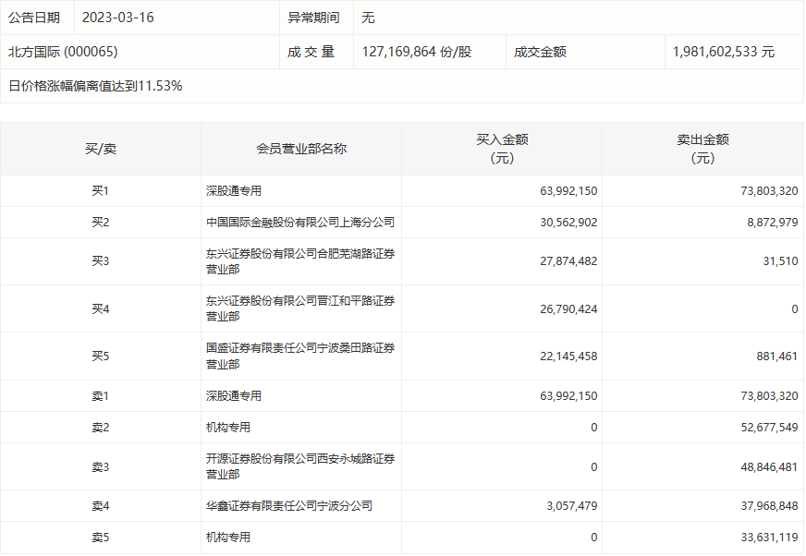The image size is (806, 556).
Task: Select the 卖2 row label
Action: click(100, 428)
